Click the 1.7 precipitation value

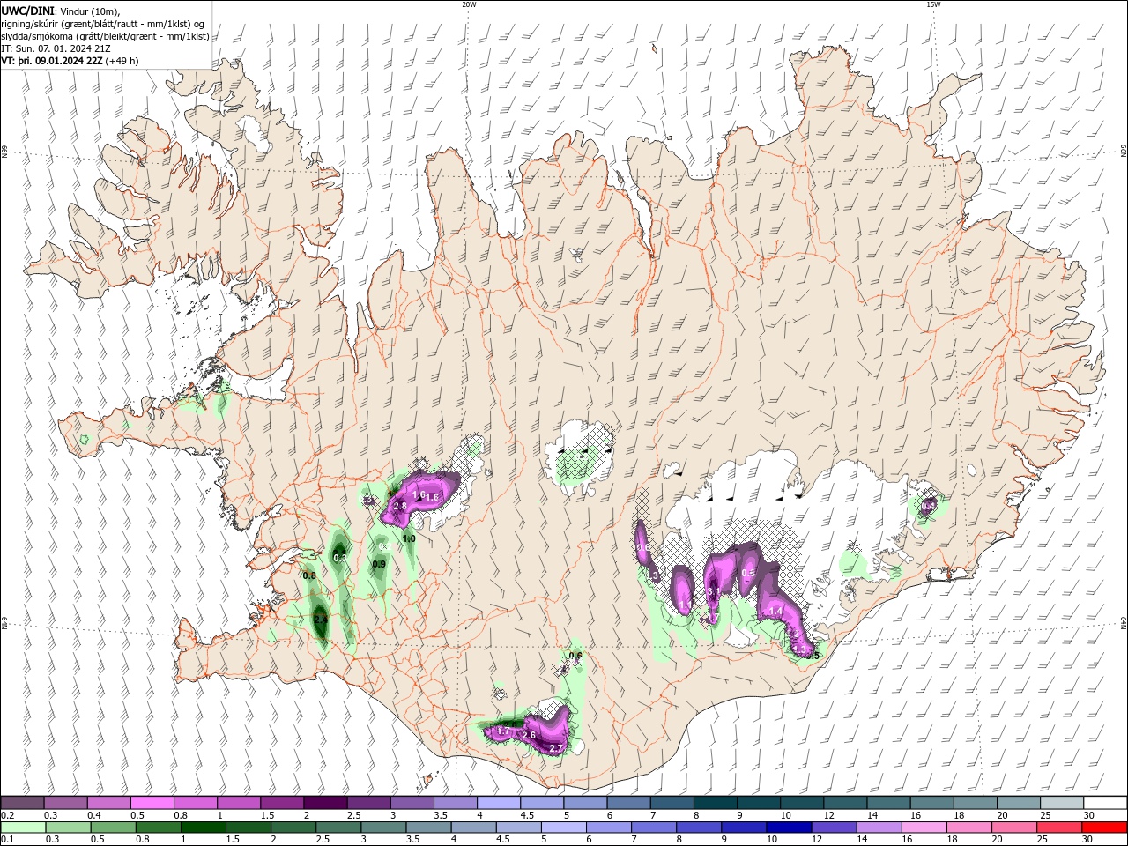[x=504, y=731]
